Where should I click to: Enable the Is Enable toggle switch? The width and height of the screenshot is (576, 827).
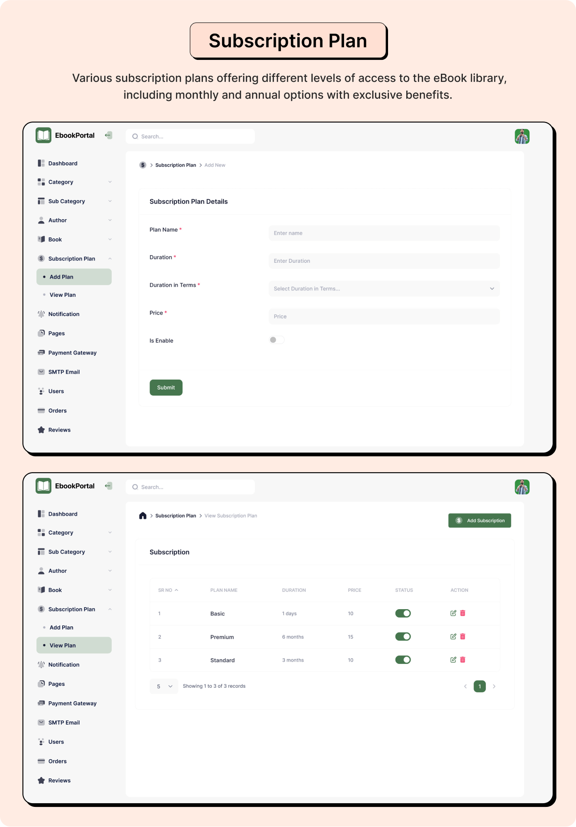click(276, 340)
